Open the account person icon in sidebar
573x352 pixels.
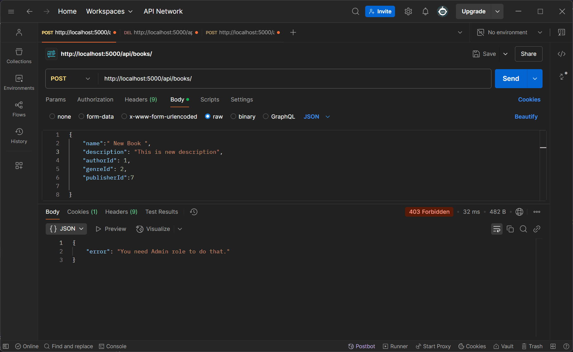19,32
